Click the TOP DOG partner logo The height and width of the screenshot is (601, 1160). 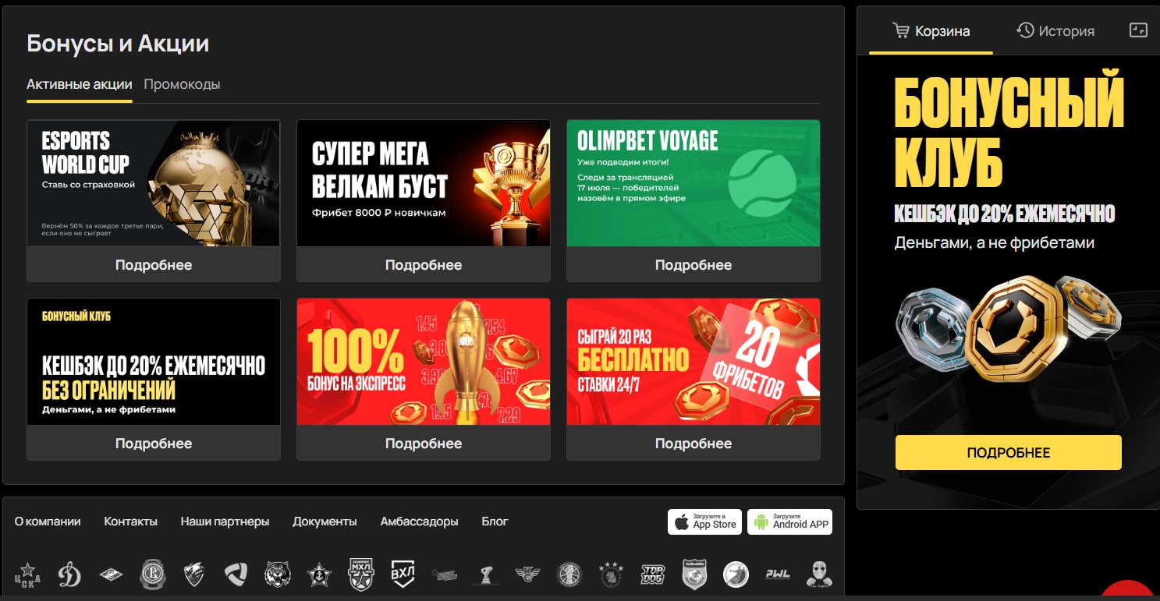click(652, 574)
